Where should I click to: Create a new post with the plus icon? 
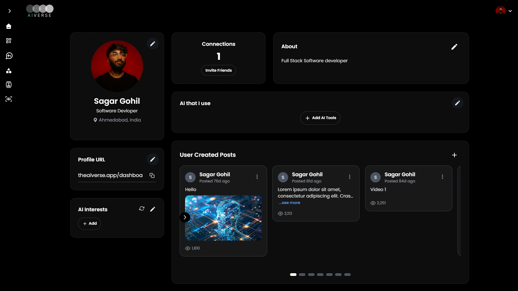pyautogui.click(x=454, y=155)
